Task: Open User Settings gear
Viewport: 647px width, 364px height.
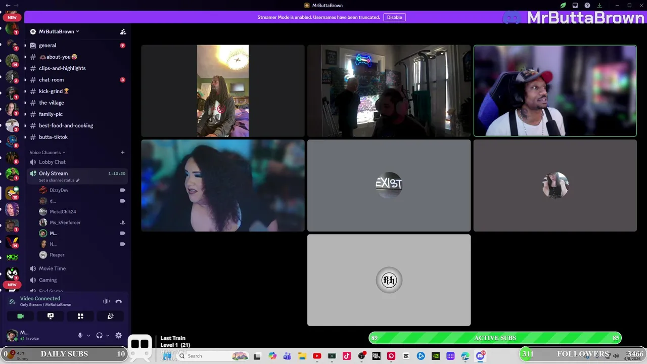Action: pos(118,335)
